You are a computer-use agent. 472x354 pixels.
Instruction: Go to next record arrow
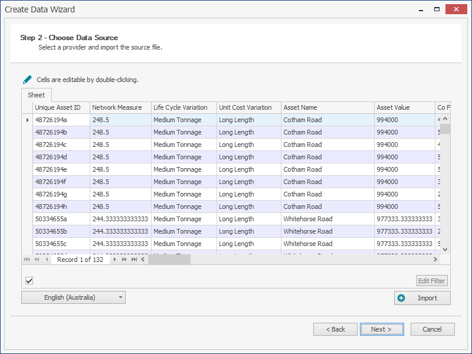pyautogui.click(x=114, y=259)
